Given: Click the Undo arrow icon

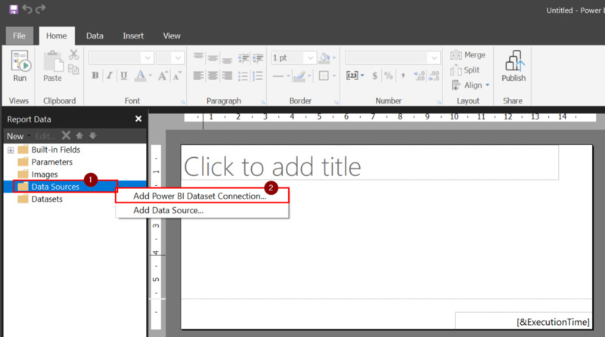Looking at the screenshot, I should point(27,10).
